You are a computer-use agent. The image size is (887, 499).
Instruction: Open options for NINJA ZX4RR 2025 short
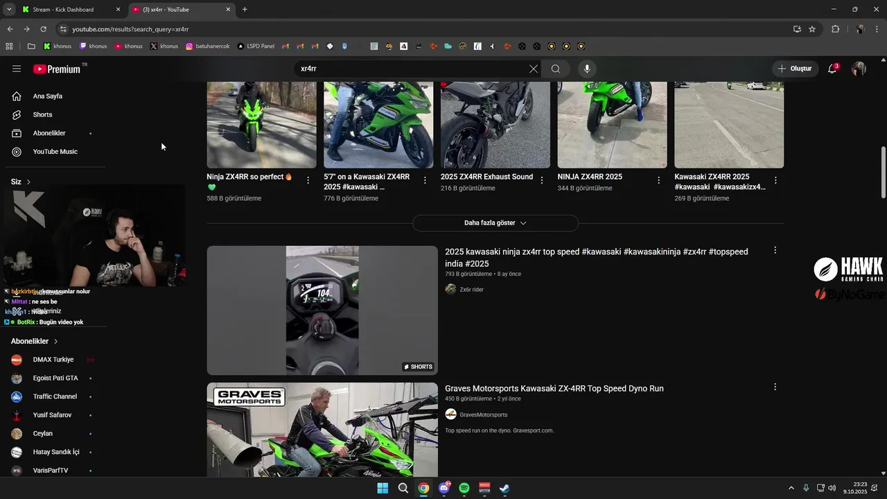click(658, 180)
